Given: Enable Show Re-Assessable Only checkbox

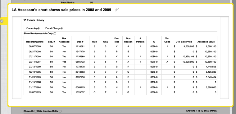Looking at the screenshot, I should click(x=55, y=34).
